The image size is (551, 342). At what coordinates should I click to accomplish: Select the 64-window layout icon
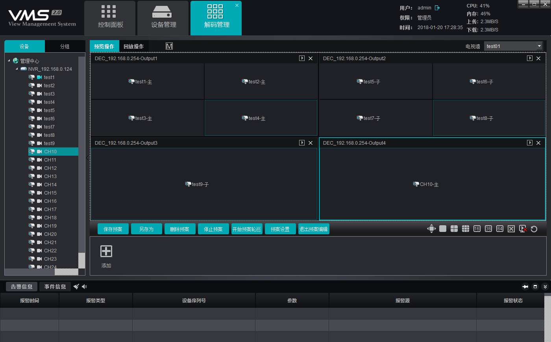500,229
